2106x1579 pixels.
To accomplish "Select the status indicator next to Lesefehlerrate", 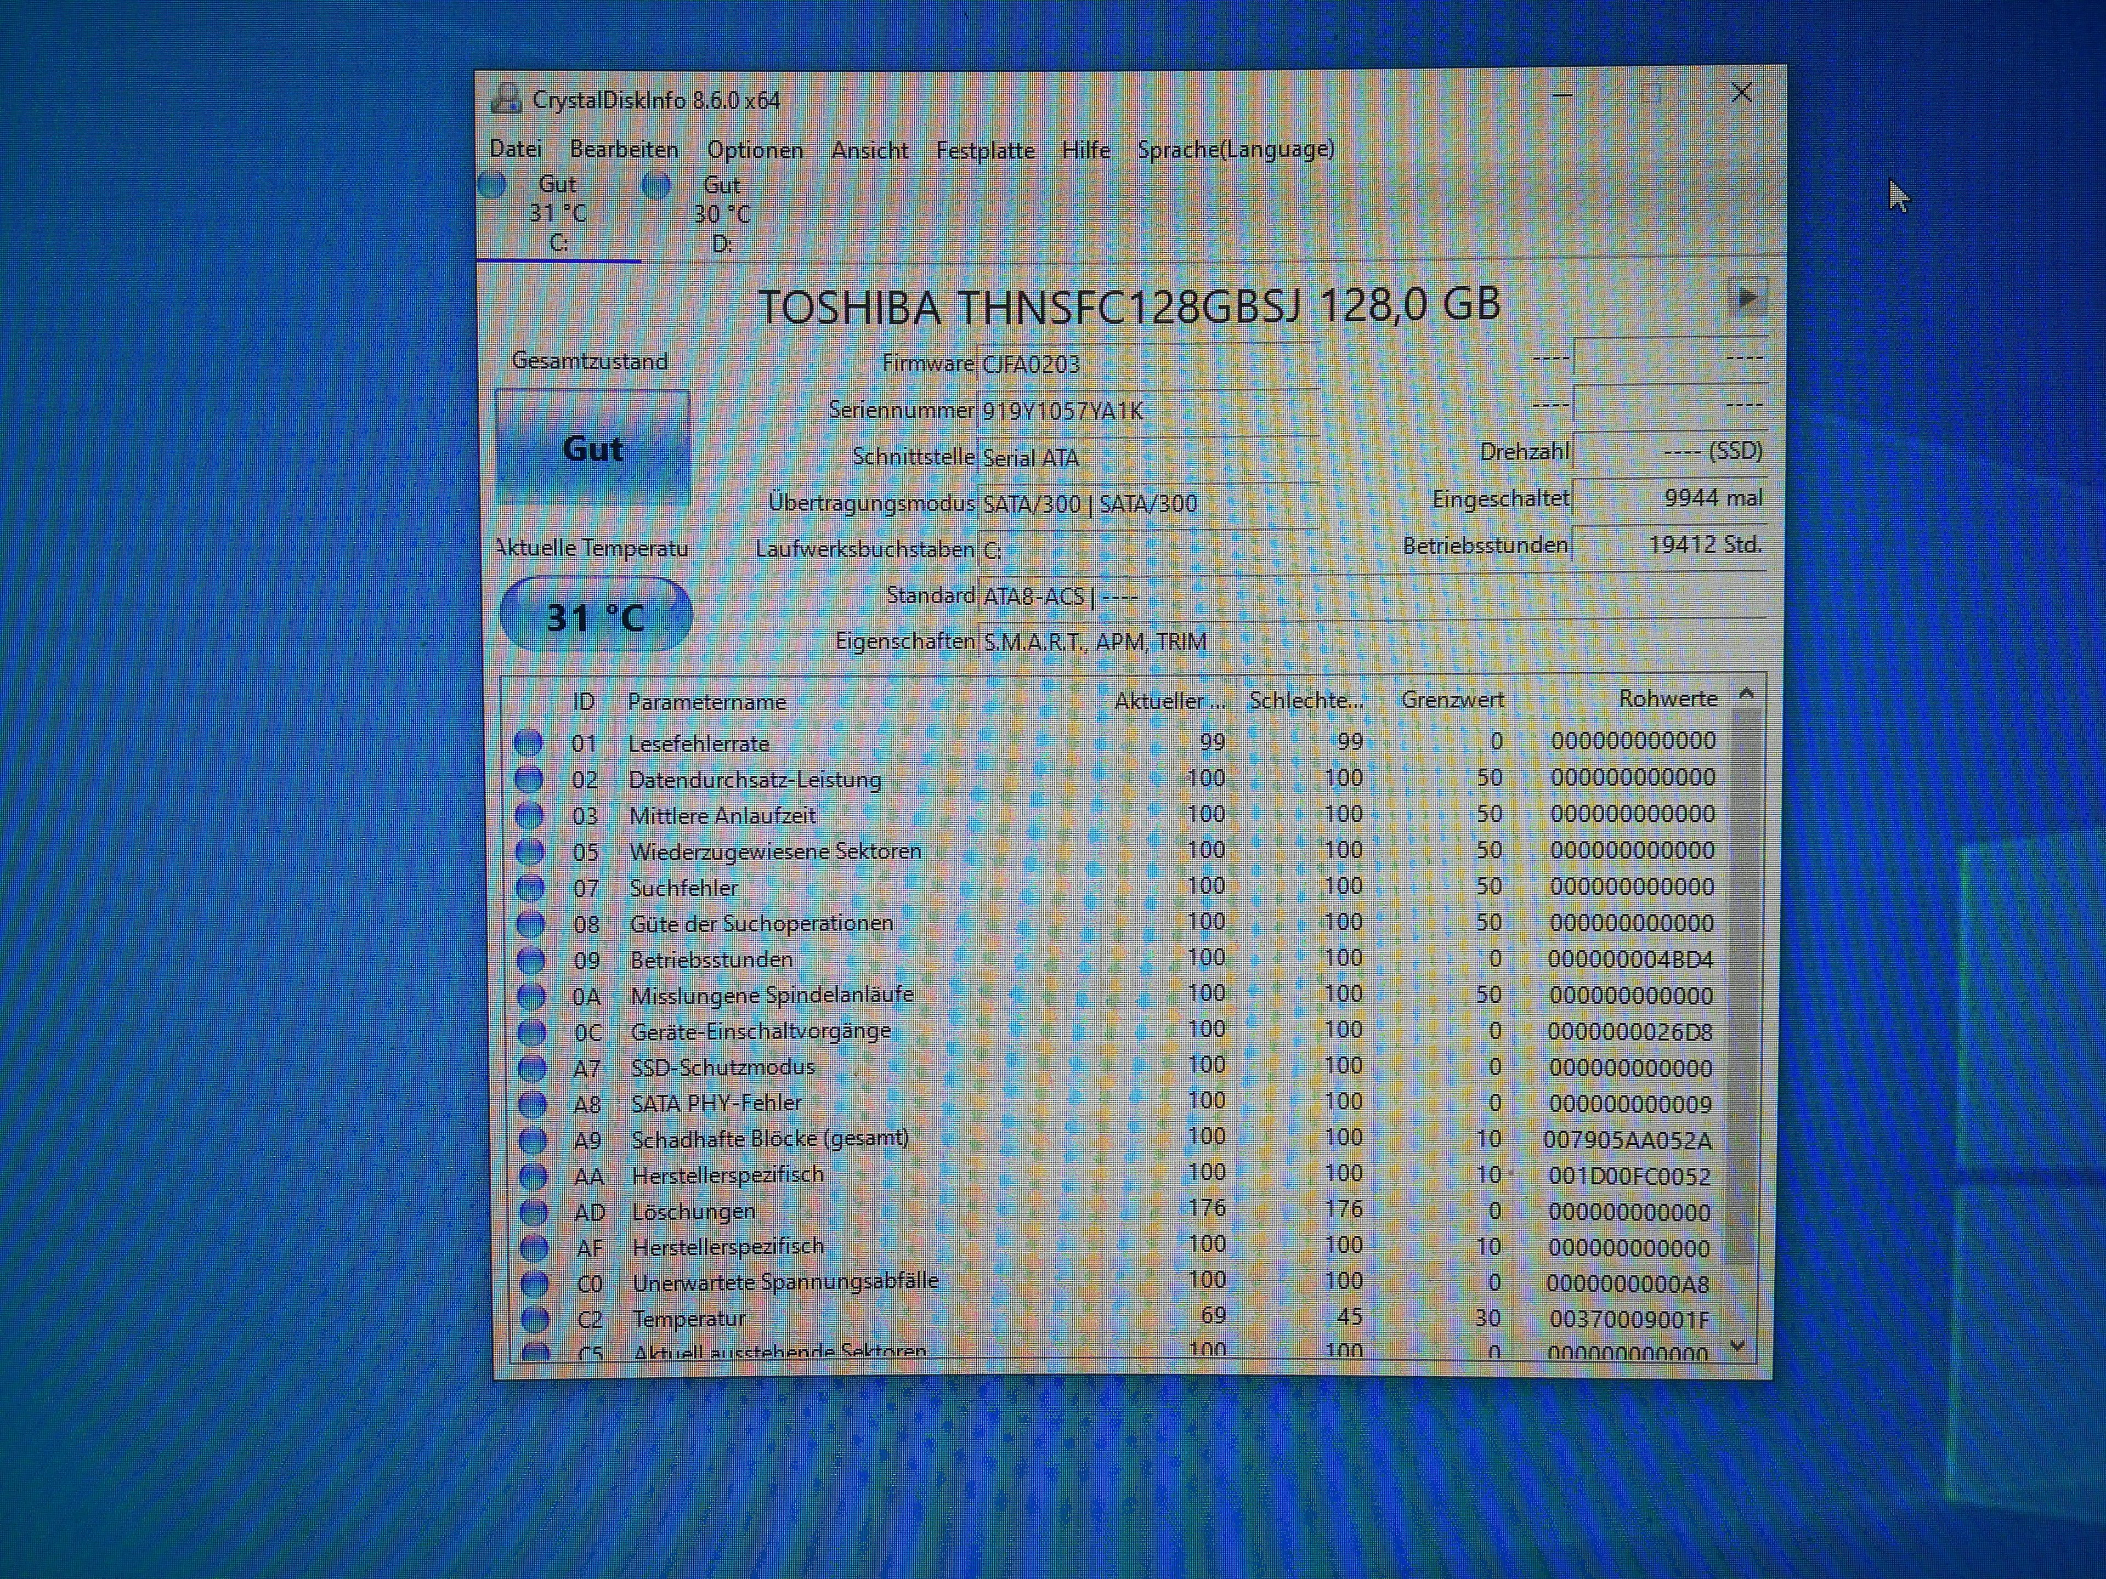I will [x=529, y=742].
